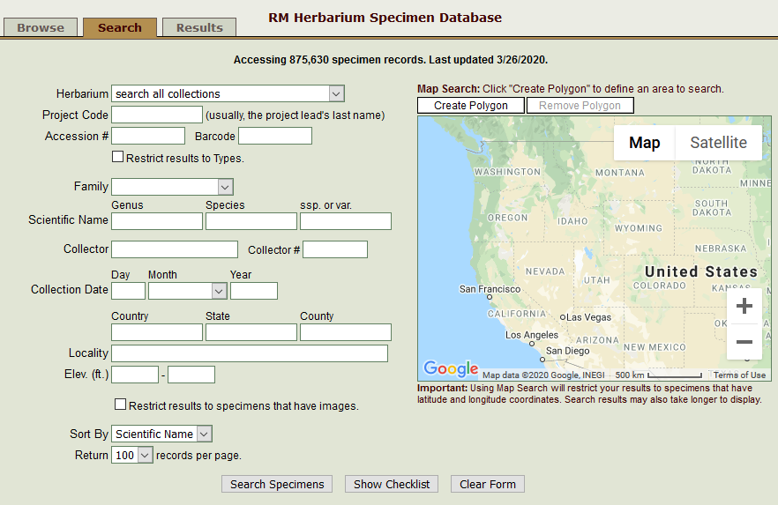The height and width of the screenshot is (505, 778).
Task: Open the Results tab
Action: (199, 27)
